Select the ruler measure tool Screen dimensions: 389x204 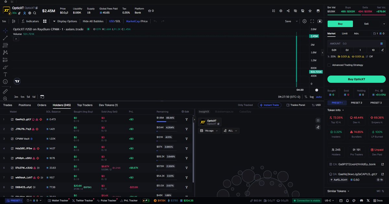pos(5,91)
